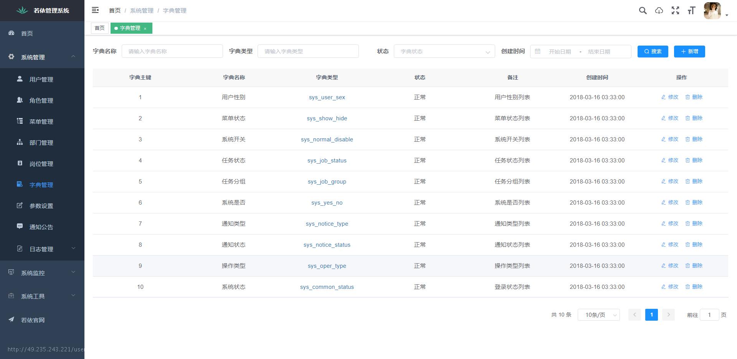Click the log icon beside 日志管理
The image size is (737, 359).
20,249
